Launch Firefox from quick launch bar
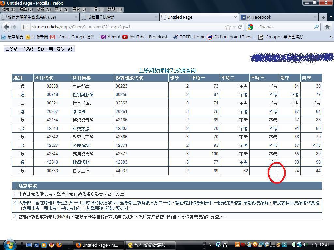Image resolution: width=334 pixels, height=250 pixels. pyautogui.click(x=59, y=245)
